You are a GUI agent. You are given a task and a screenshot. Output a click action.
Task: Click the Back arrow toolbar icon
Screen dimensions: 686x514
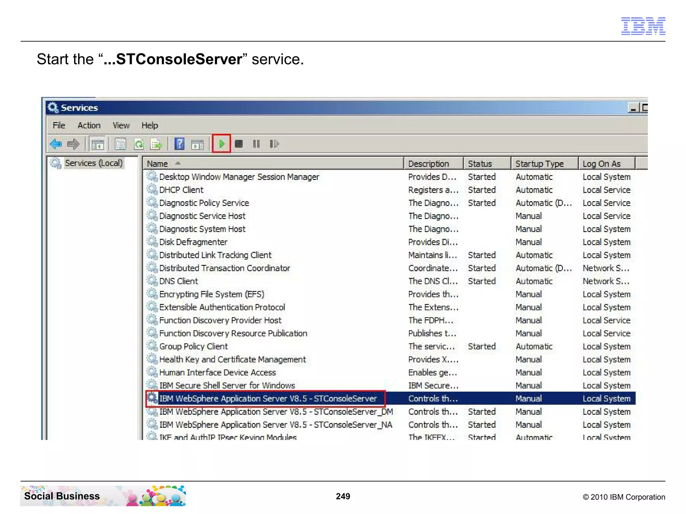(x=56, y=144)
